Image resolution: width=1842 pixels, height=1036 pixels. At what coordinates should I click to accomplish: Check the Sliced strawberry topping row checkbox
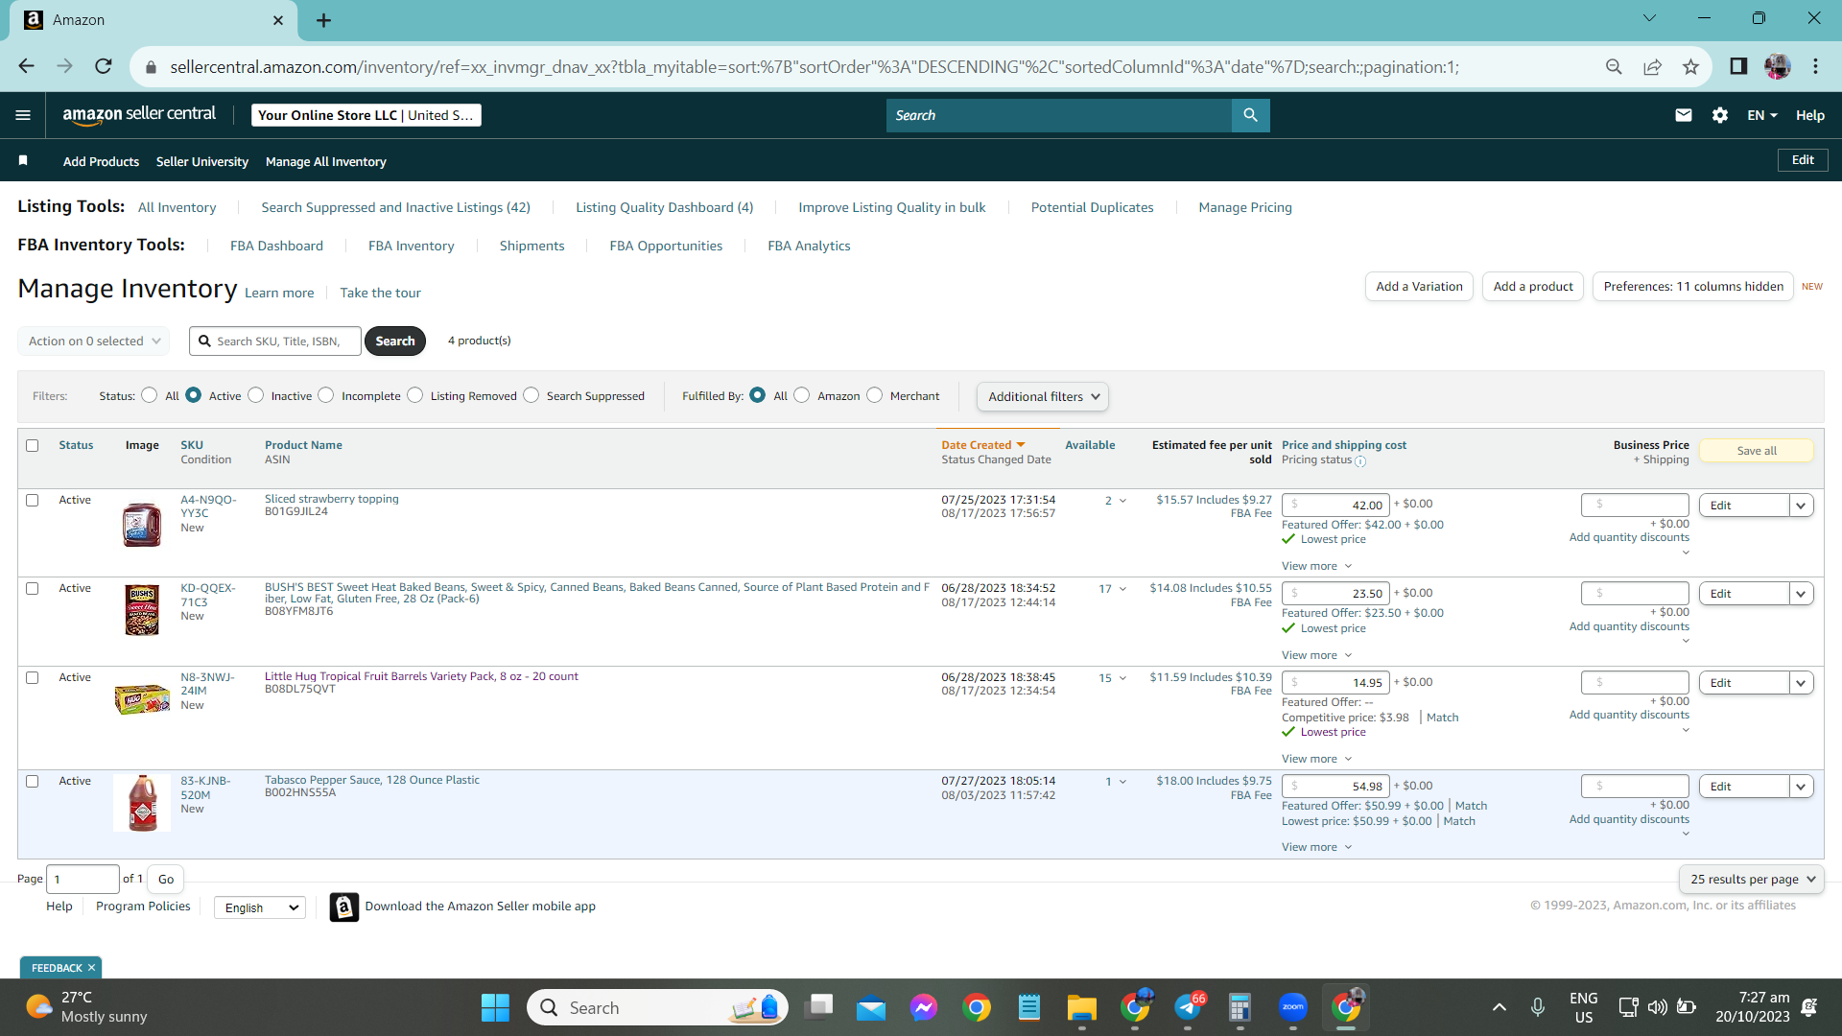tap(33, 501)
